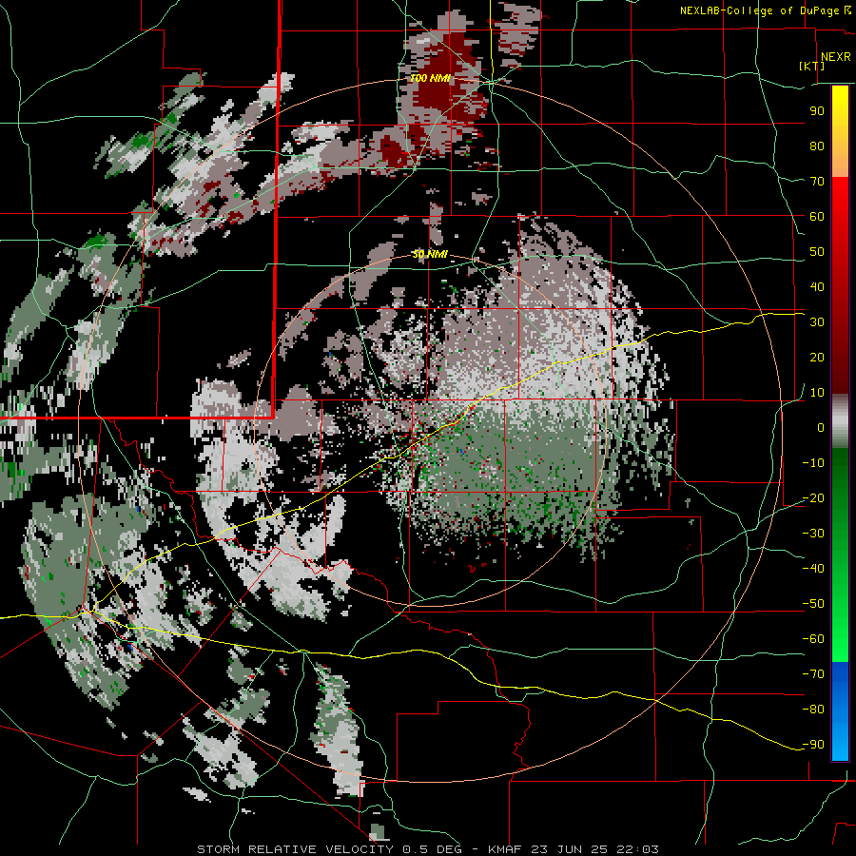Click the 50 value on velocity scale
The width and height of the screenshot is (856, 856).
pos(817,252)
